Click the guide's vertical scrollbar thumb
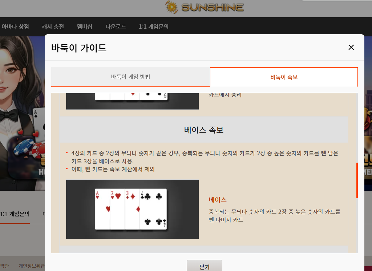372x271 pixels. 357,180
